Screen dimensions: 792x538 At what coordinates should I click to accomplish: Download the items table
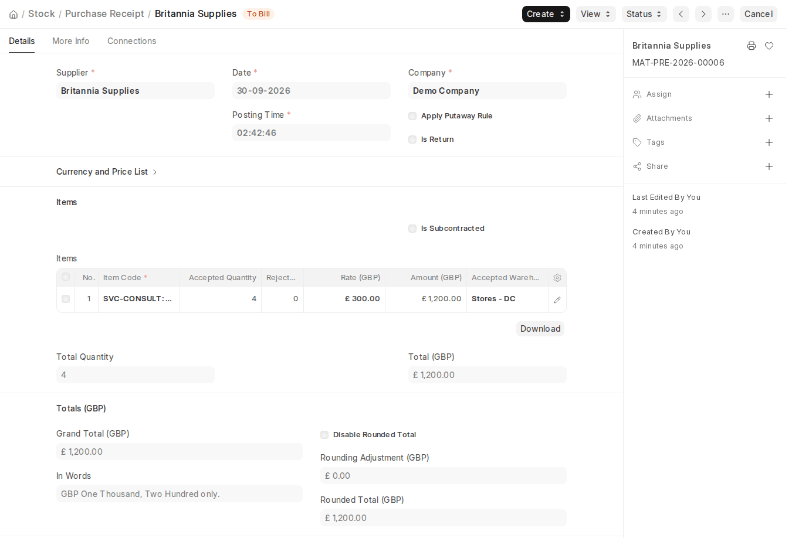point(540,329)
